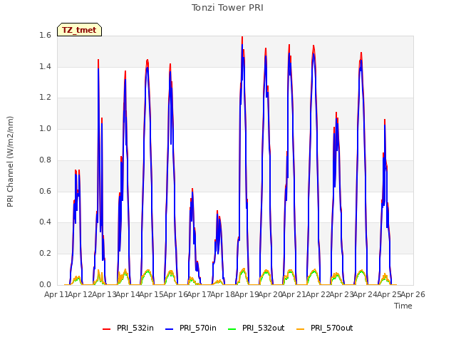
Task: Click the 0.8 y-axis tick label
Action: point(45,160)
